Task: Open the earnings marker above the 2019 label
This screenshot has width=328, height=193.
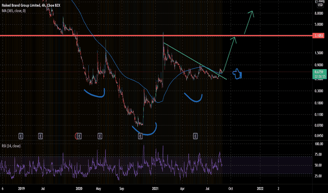Action: [21, 136]
